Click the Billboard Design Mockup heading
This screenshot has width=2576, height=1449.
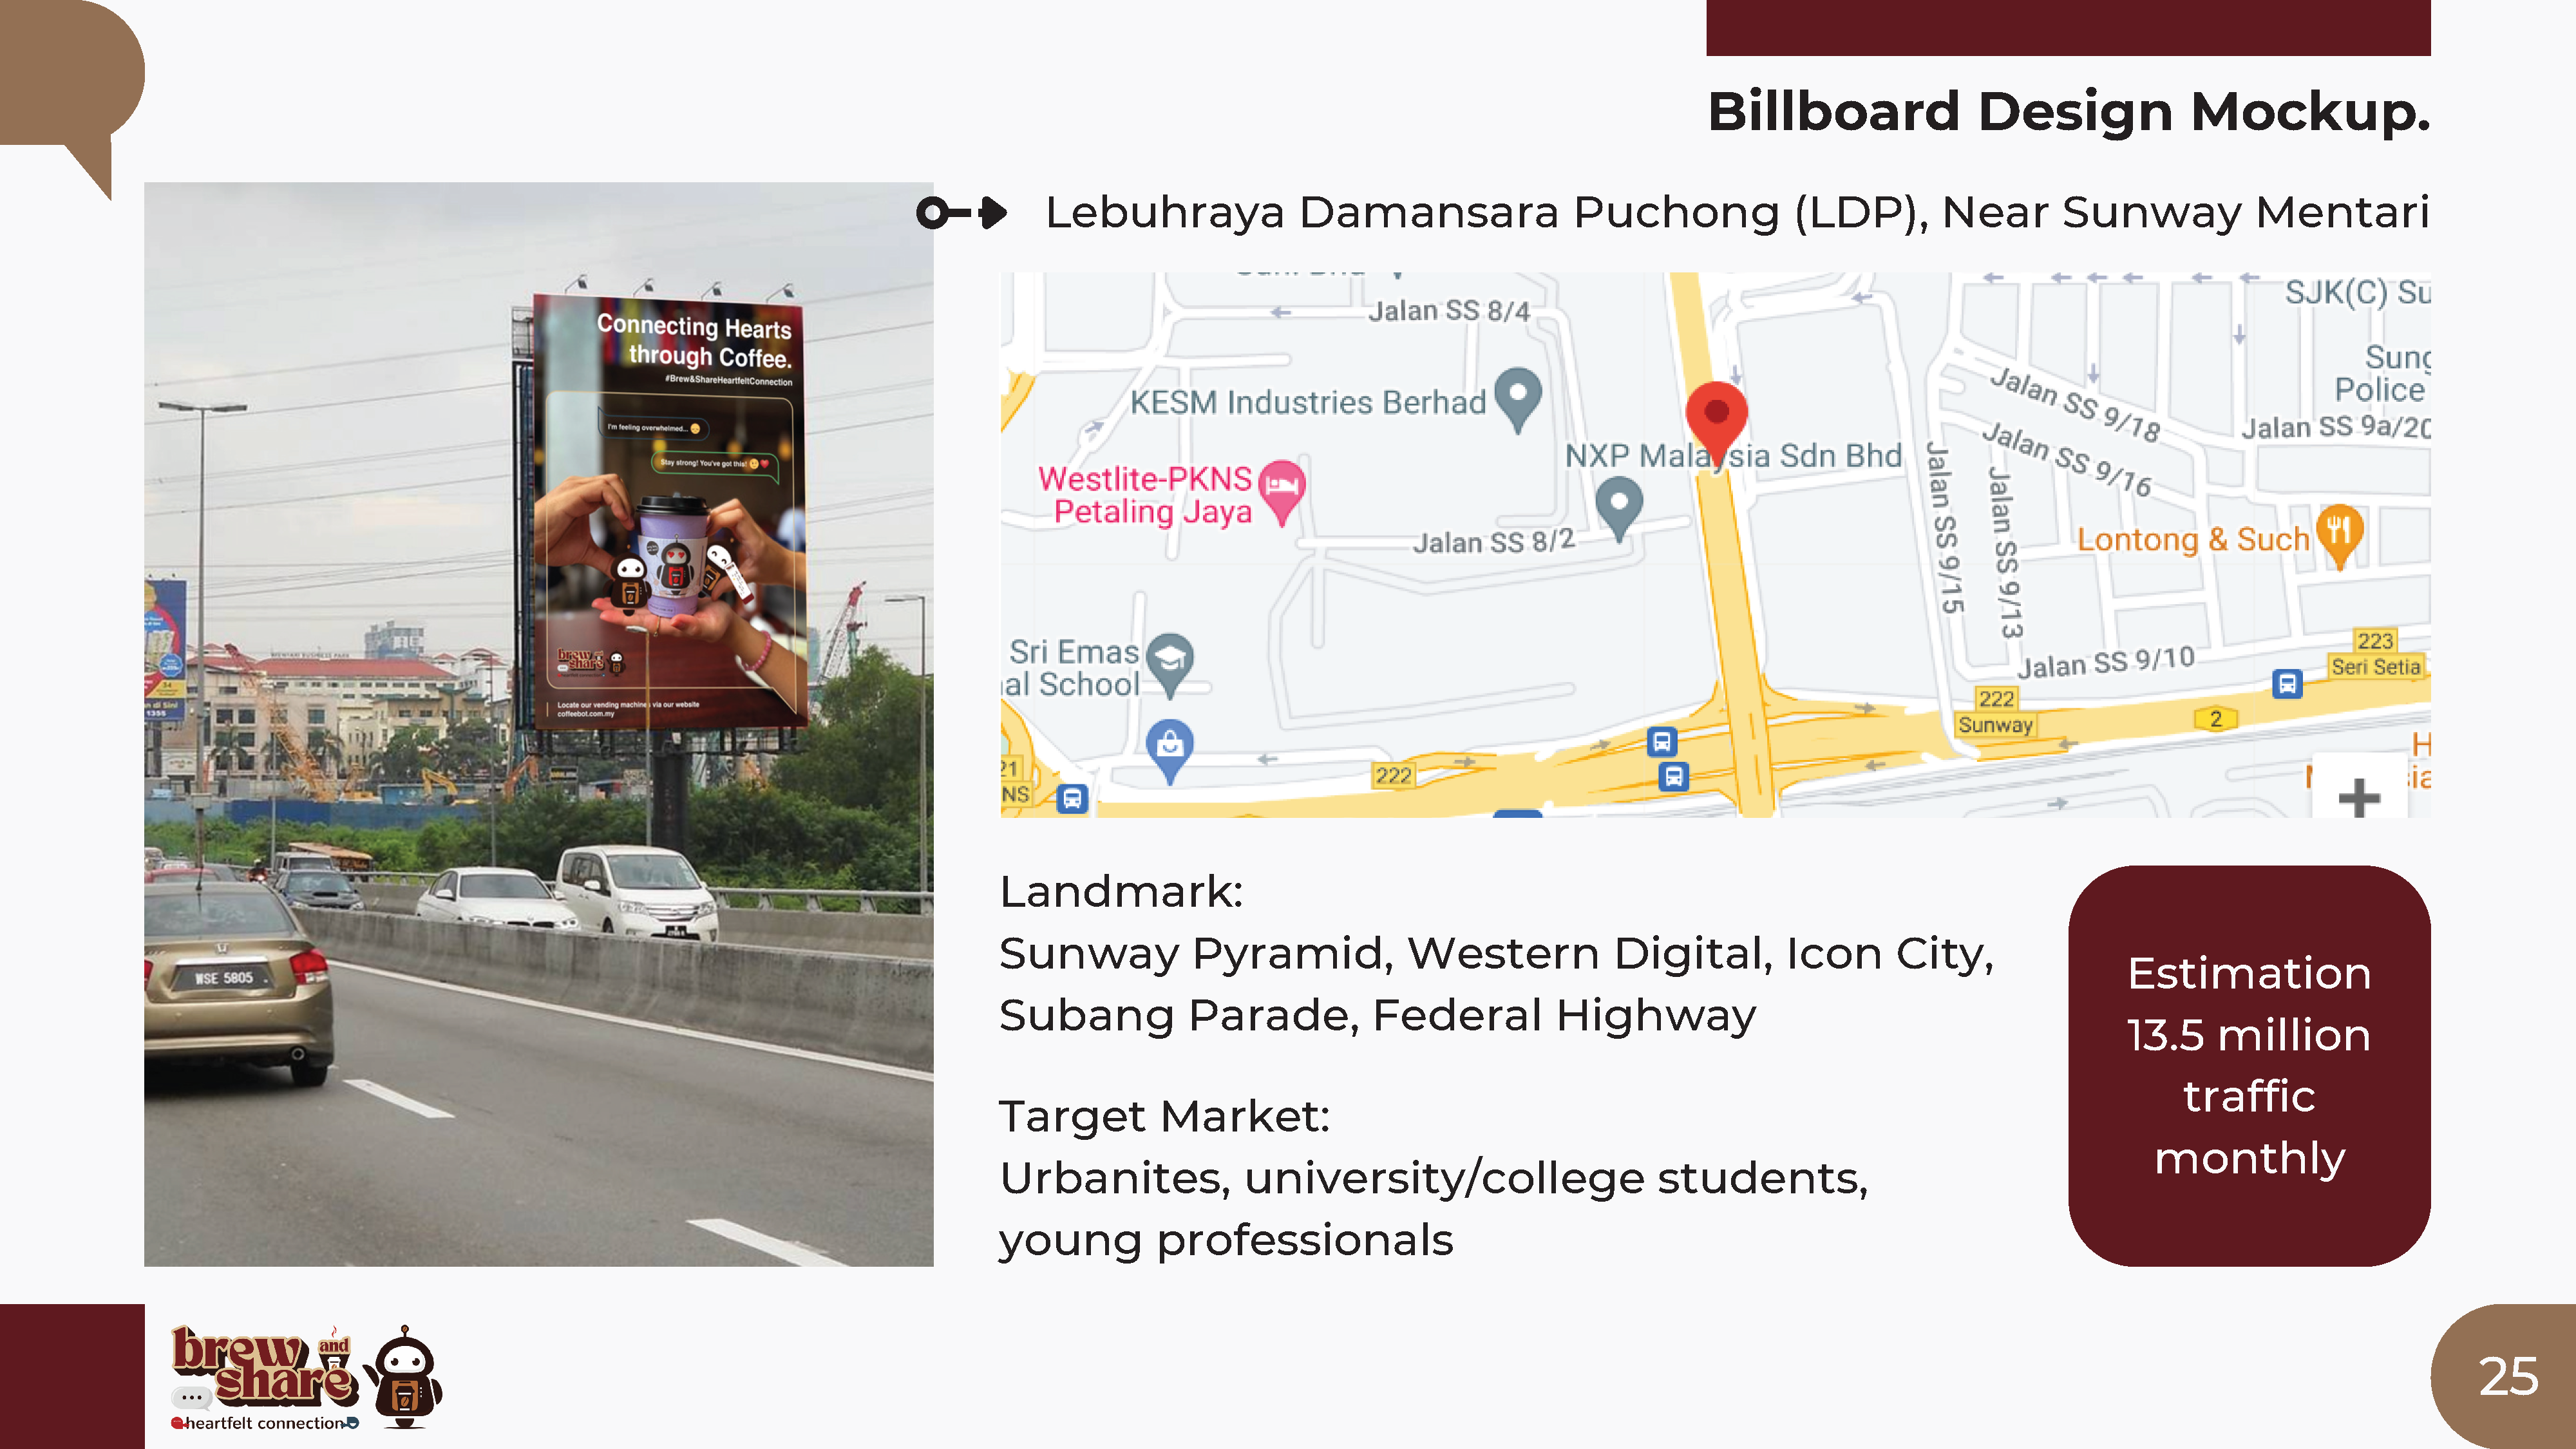[2068, 111]
